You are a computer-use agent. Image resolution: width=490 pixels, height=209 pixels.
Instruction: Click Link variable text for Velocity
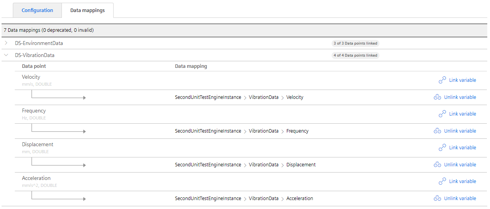pos(462,80)
